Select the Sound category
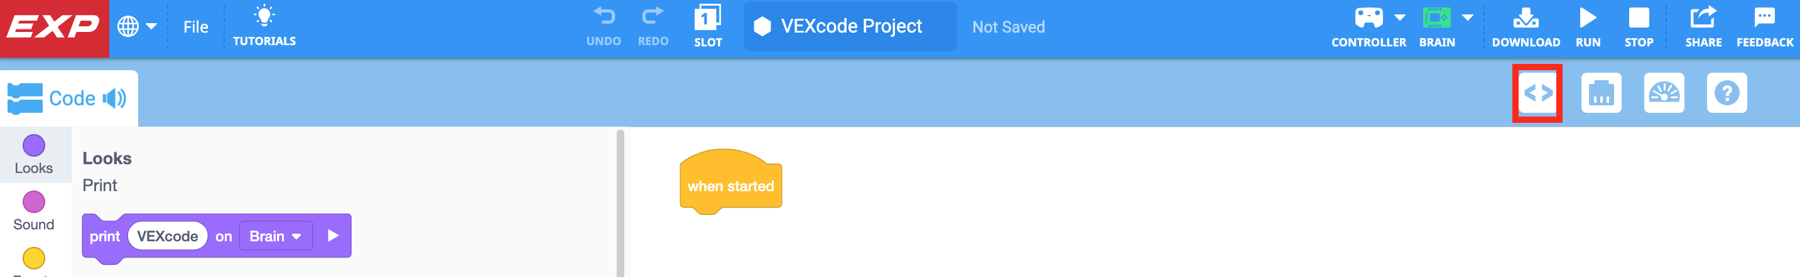 (33, 211)
